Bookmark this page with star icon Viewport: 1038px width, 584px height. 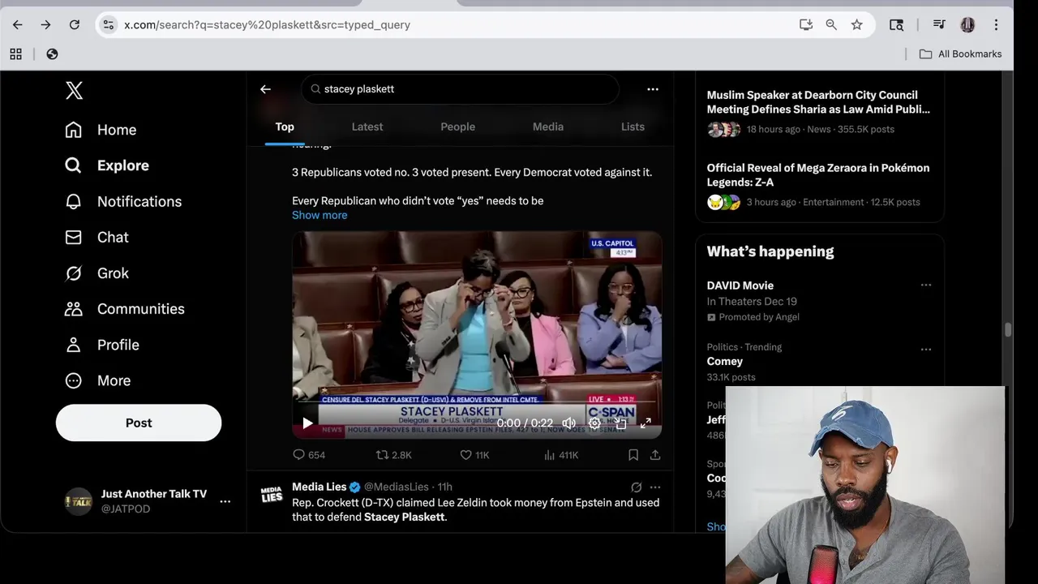(x=856, y=25)
